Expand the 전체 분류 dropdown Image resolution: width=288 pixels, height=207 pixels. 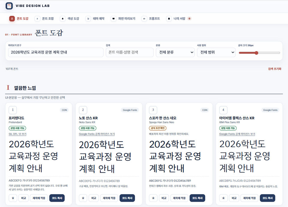click(x=175, y=52)
